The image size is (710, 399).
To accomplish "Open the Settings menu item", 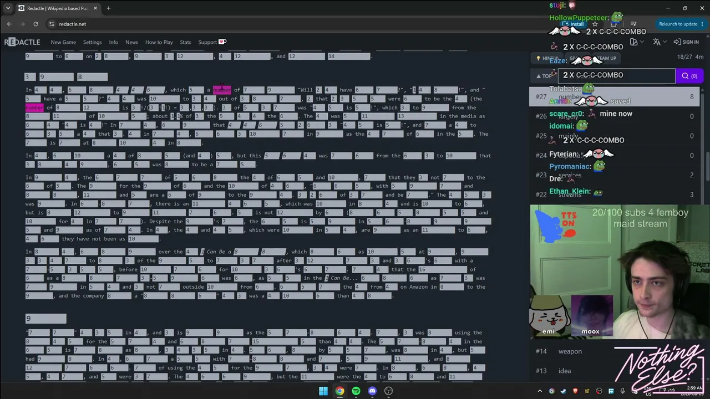I will tap(93, 42).
